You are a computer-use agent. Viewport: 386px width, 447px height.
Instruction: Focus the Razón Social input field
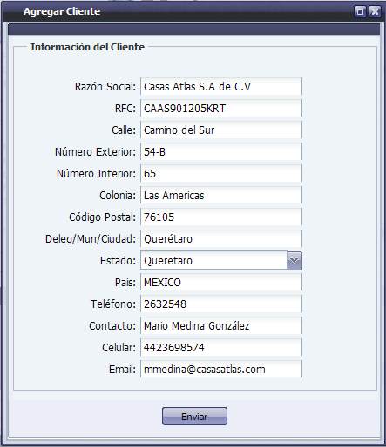coord(221,86)
